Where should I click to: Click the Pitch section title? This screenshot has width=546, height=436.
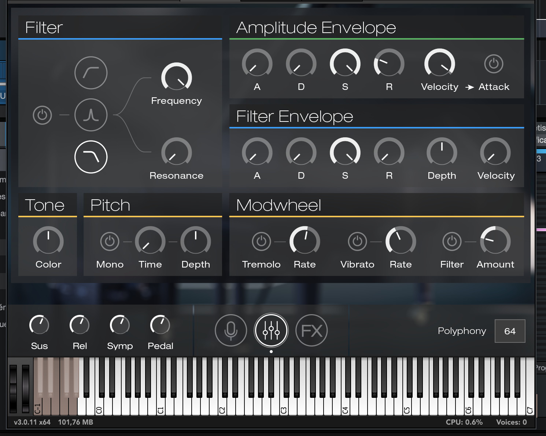pyautogui.click(x=110, y=205)
